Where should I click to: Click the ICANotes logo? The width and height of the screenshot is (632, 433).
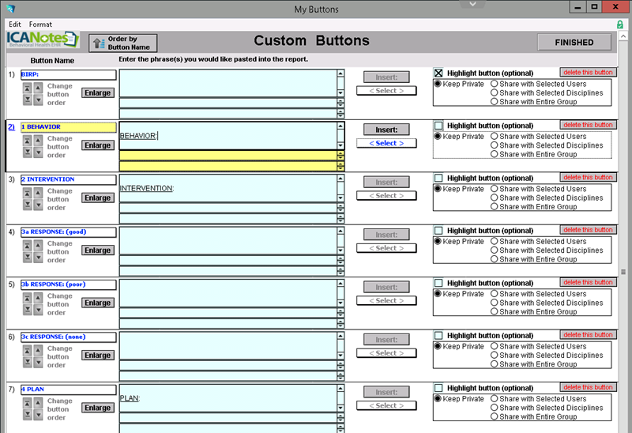(43, 40)
